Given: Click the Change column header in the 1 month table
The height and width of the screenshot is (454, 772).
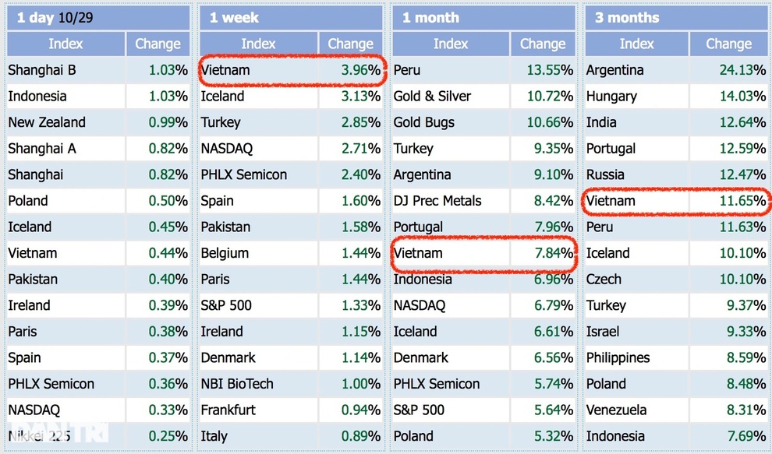Looking at the screenshot, I should coord(543,44).
